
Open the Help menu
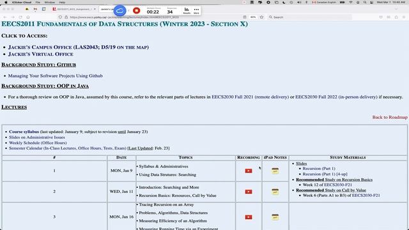coord(62,2)
